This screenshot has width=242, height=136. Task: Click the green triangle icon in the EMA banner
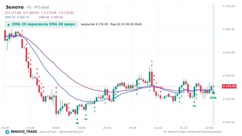point(8,25)
